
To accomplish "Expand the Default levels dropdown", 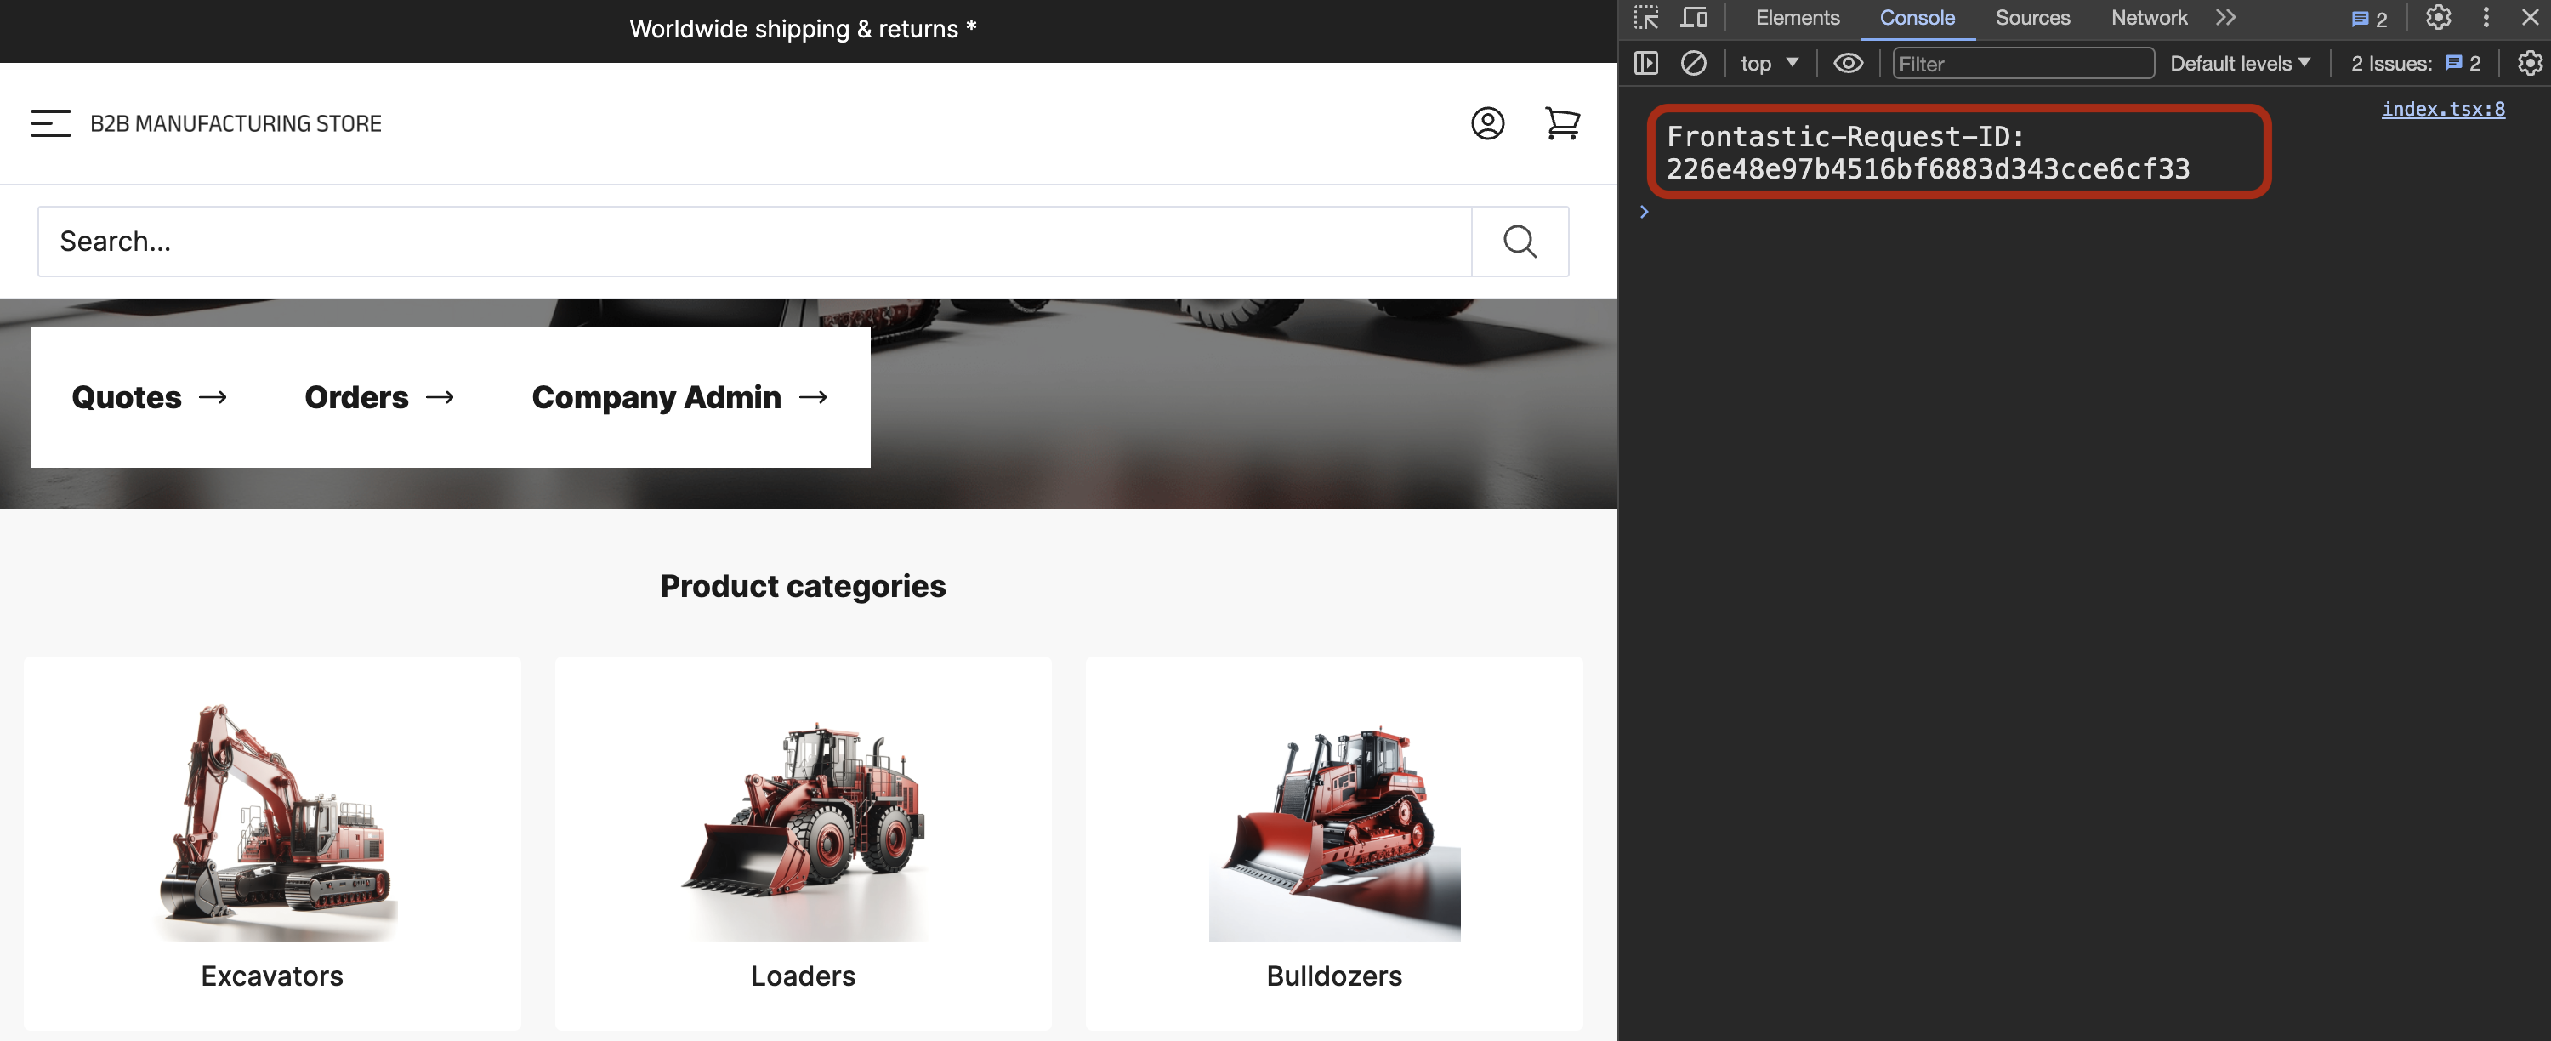I will coord(2240,64).
